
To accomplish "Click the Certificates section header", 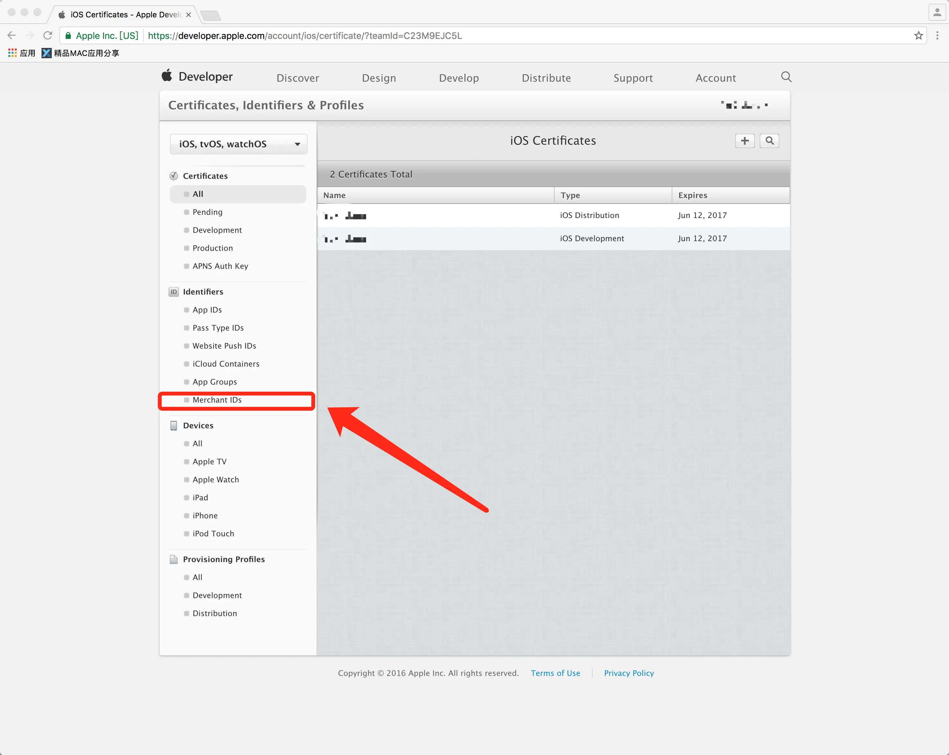I will coord(205,176).
